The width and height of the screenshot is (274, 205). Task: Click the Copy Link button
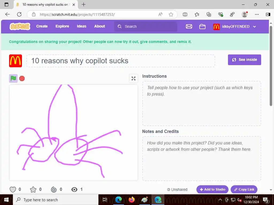tap(244, 190)
